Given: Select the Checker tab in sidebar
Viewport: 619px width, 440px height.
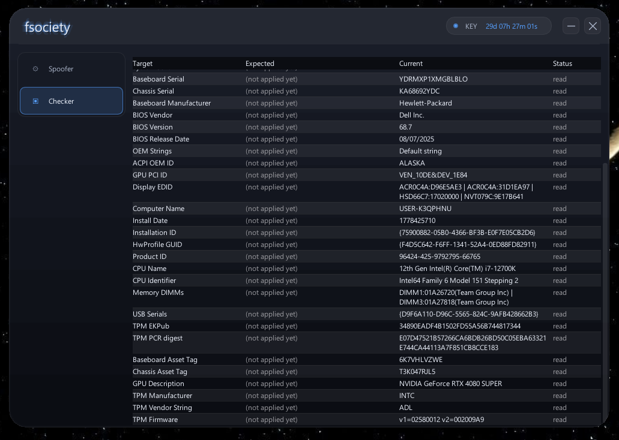Looking at the screenshot, I should [71, 101].
